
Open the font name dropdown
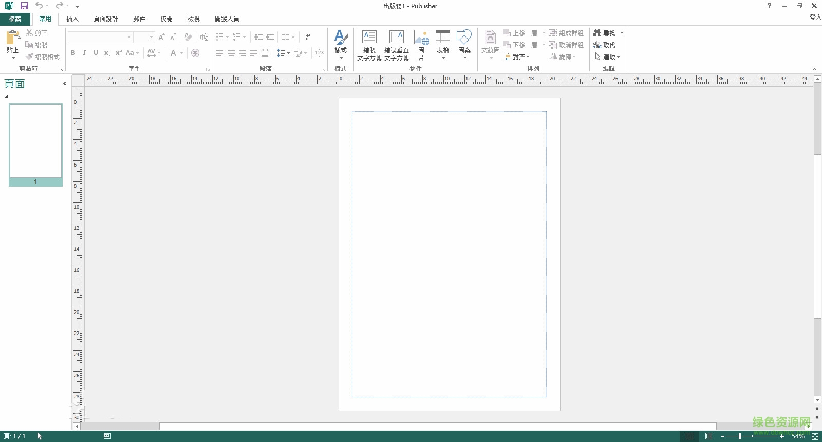click(129, 38)
